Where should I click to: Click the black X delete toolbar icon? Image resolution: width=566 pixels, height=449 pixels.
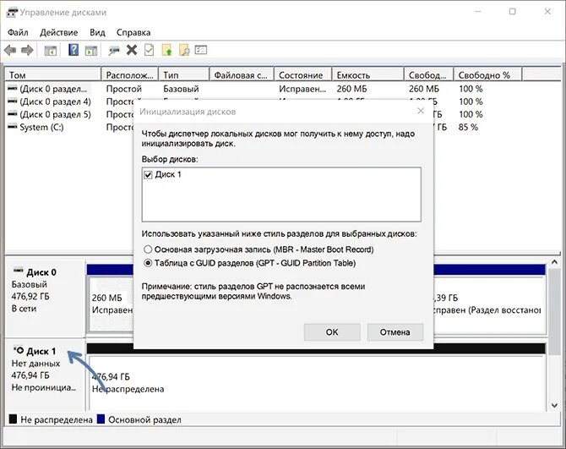132,50
